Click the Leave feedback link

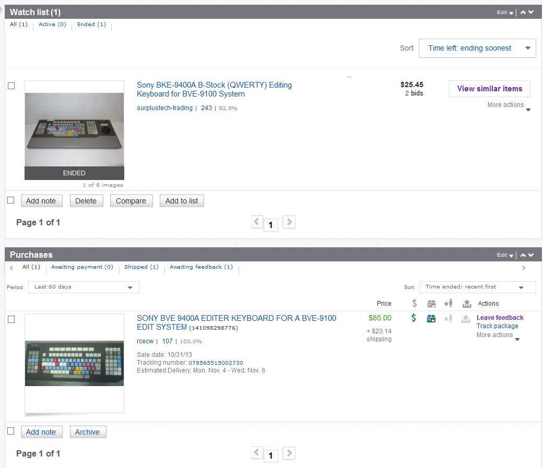[x=500, y=318]
